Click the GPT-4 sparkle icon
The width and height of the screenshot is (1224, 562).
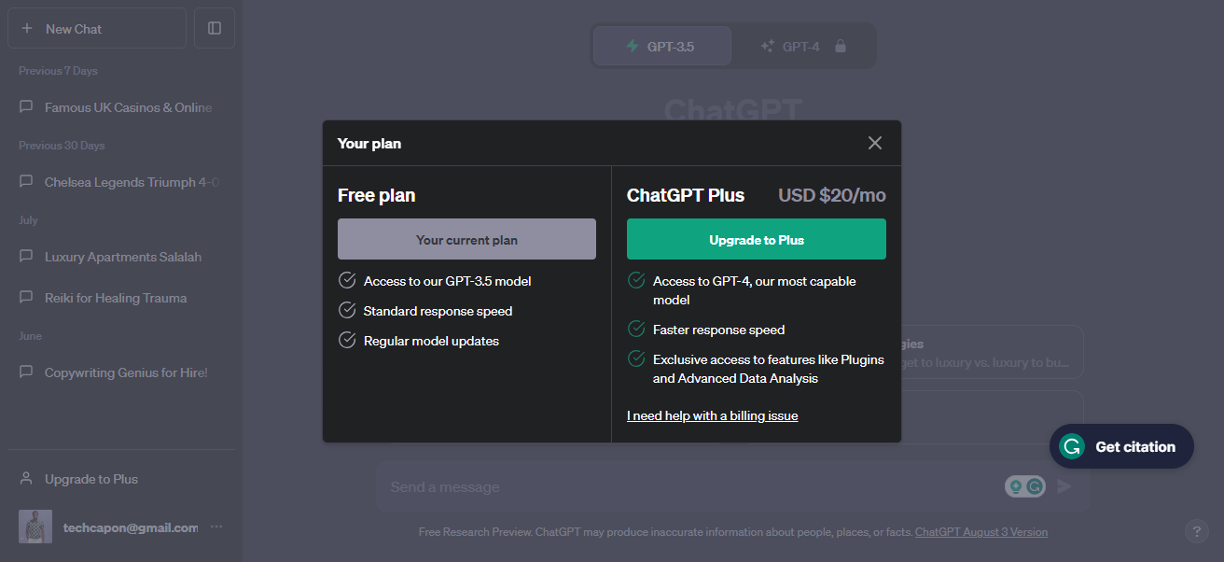click(x=768, y=46)
